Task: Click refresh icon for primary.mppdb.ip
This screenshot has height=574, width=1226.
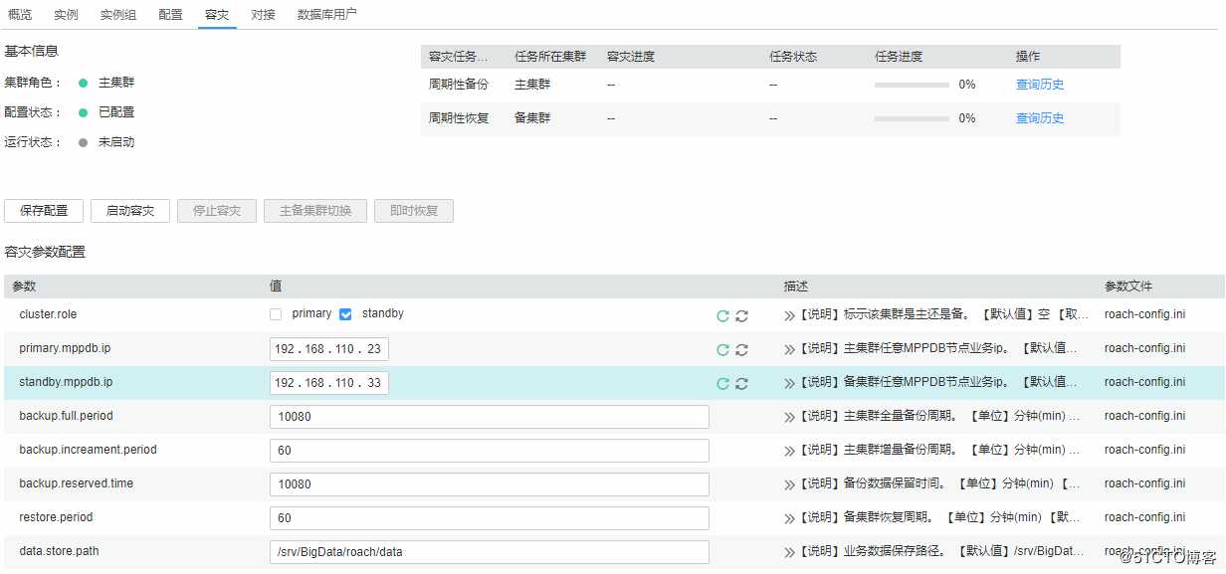Action: [740, 348]
